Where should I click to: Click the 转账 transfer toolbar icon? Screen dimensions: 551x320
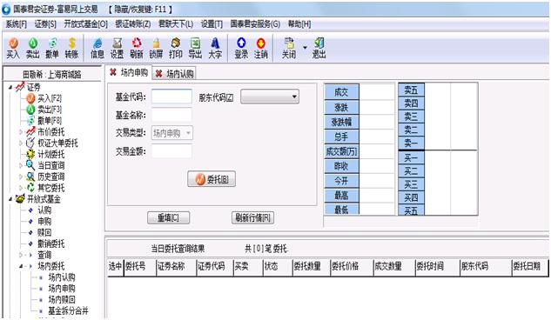pyautogui.click(x=71, y=48)
